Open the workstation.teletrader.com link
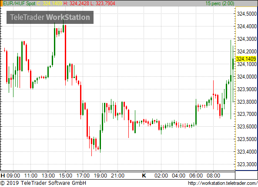The width and height of the screenshot is (258, 187). coord(223,183)
